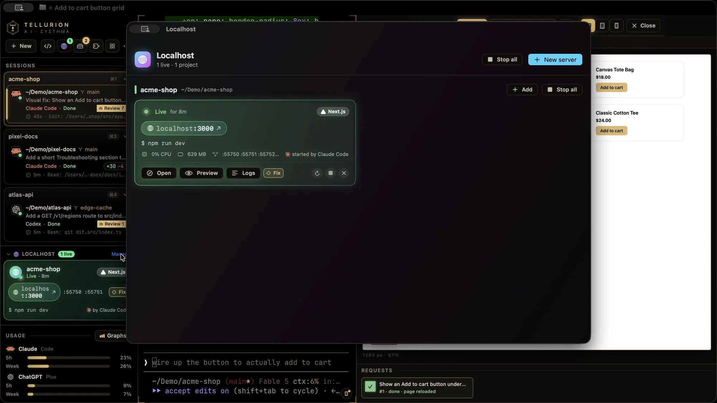Open the localhost:3000 link on the server card
The height and width of the screenshot is (403, 717).
point(184,128)
